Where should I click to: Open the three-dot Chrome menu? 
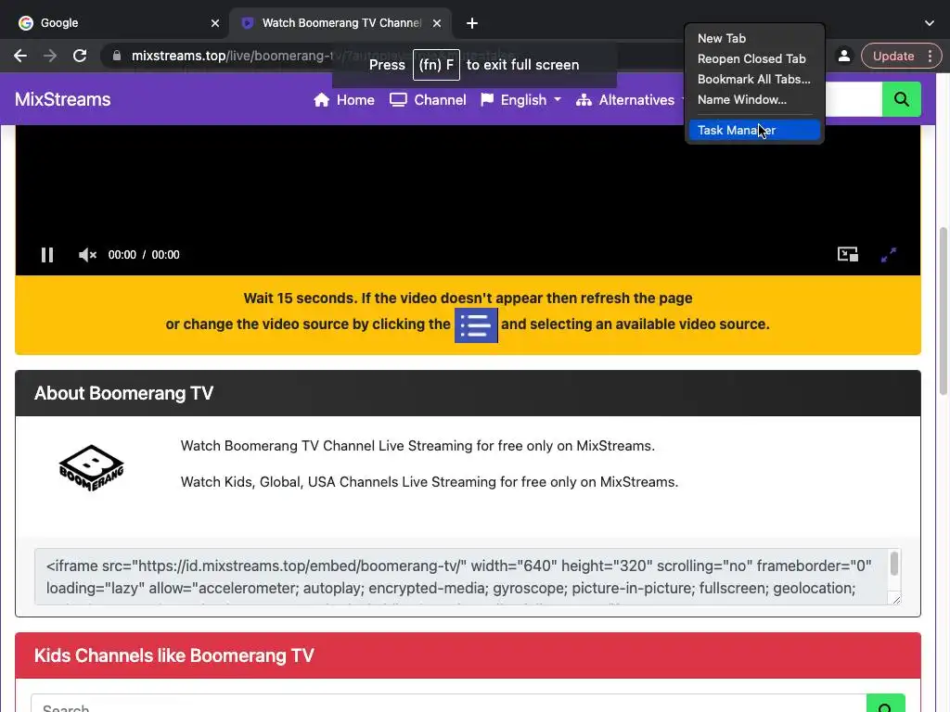click(x=930, y=56)
